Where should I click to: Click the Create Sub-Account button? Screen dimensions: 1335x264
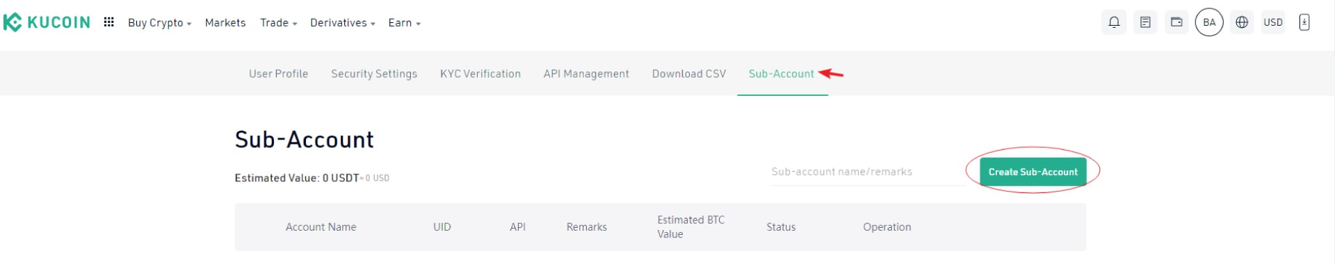pyautogui.click(x=1033, y=172)
